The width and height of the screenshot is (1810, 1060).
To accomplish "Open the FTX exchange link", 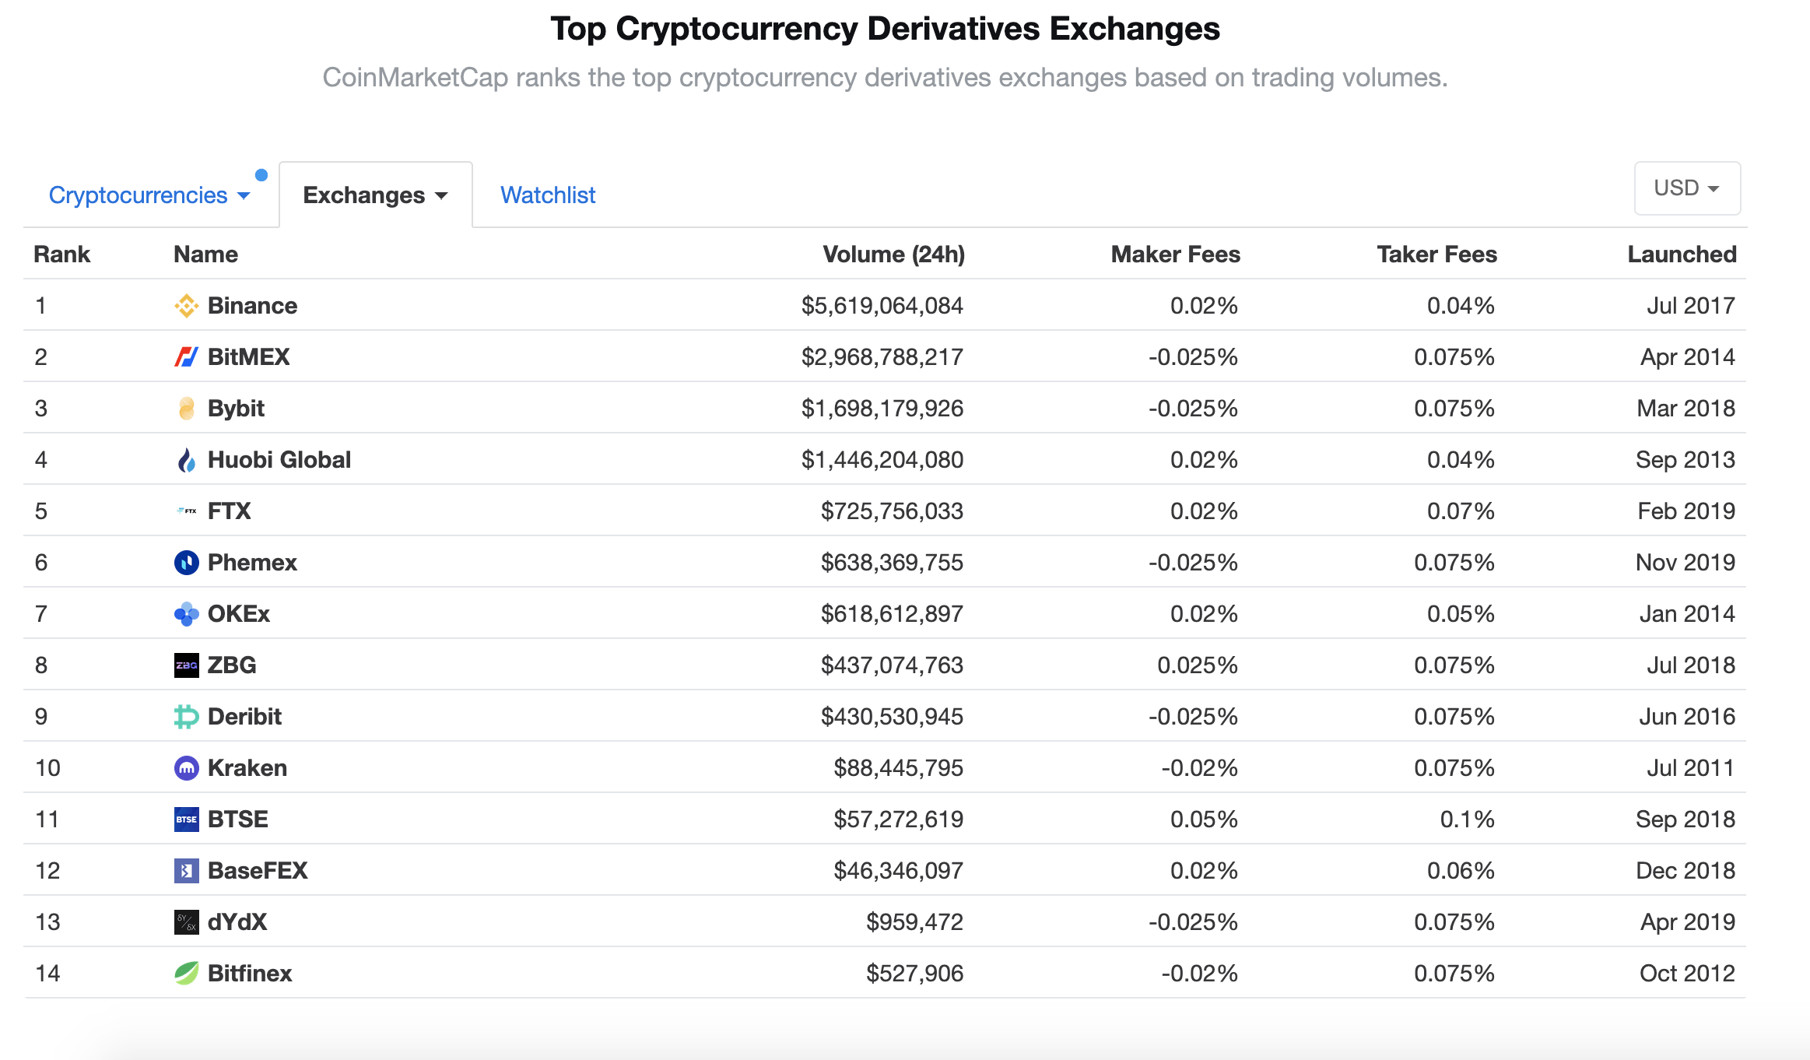I will [229, 511].
